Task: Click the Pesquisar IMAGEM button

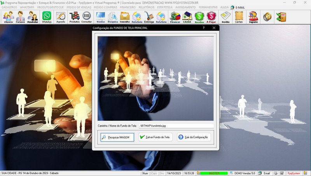Action: click(117, 137)
